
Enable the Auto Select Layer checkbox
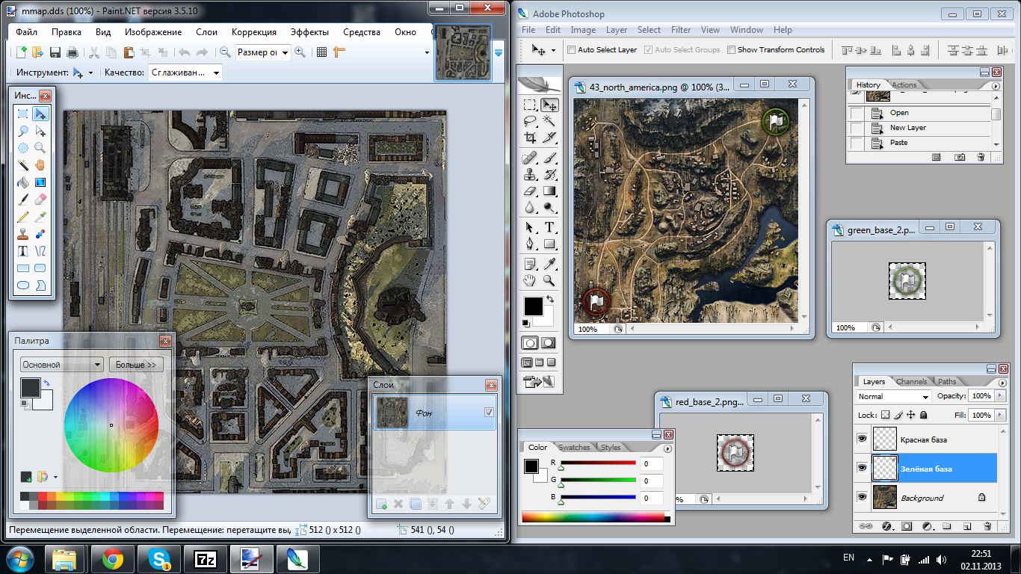point(572,50)
